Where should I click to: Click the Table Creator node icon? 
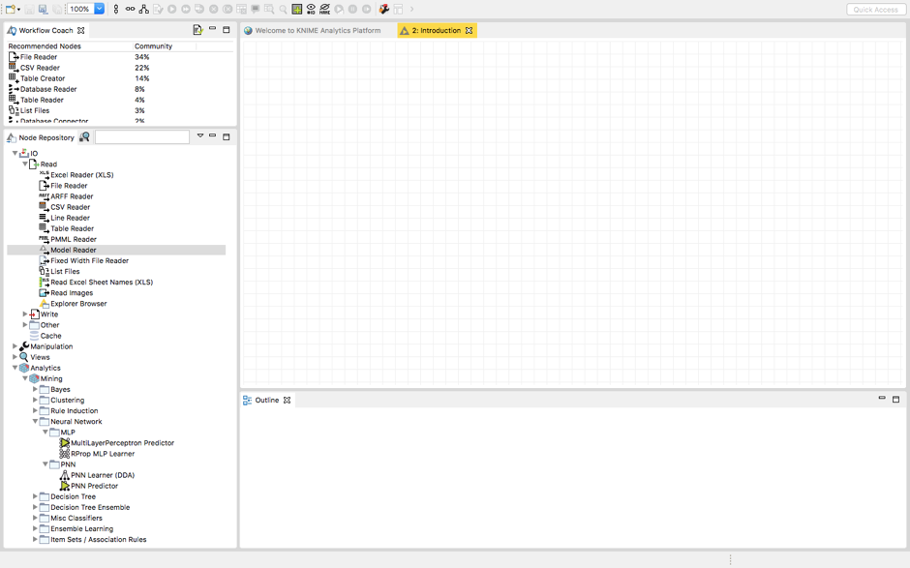[x=14, y=78]
